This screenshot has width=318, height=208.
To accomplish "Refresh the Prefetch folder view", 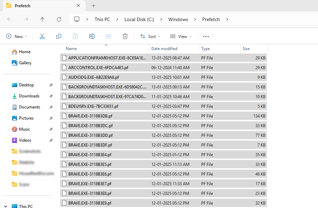I will pyautogui.click(x=59, y=19).
